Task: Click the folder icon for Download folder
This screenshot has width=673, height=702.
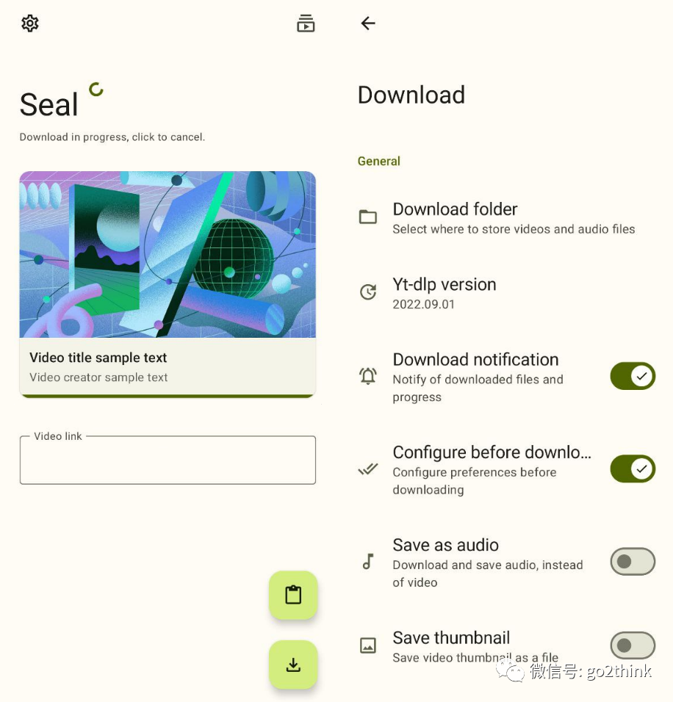Action: pyautogui.click(x=368, y=217)
